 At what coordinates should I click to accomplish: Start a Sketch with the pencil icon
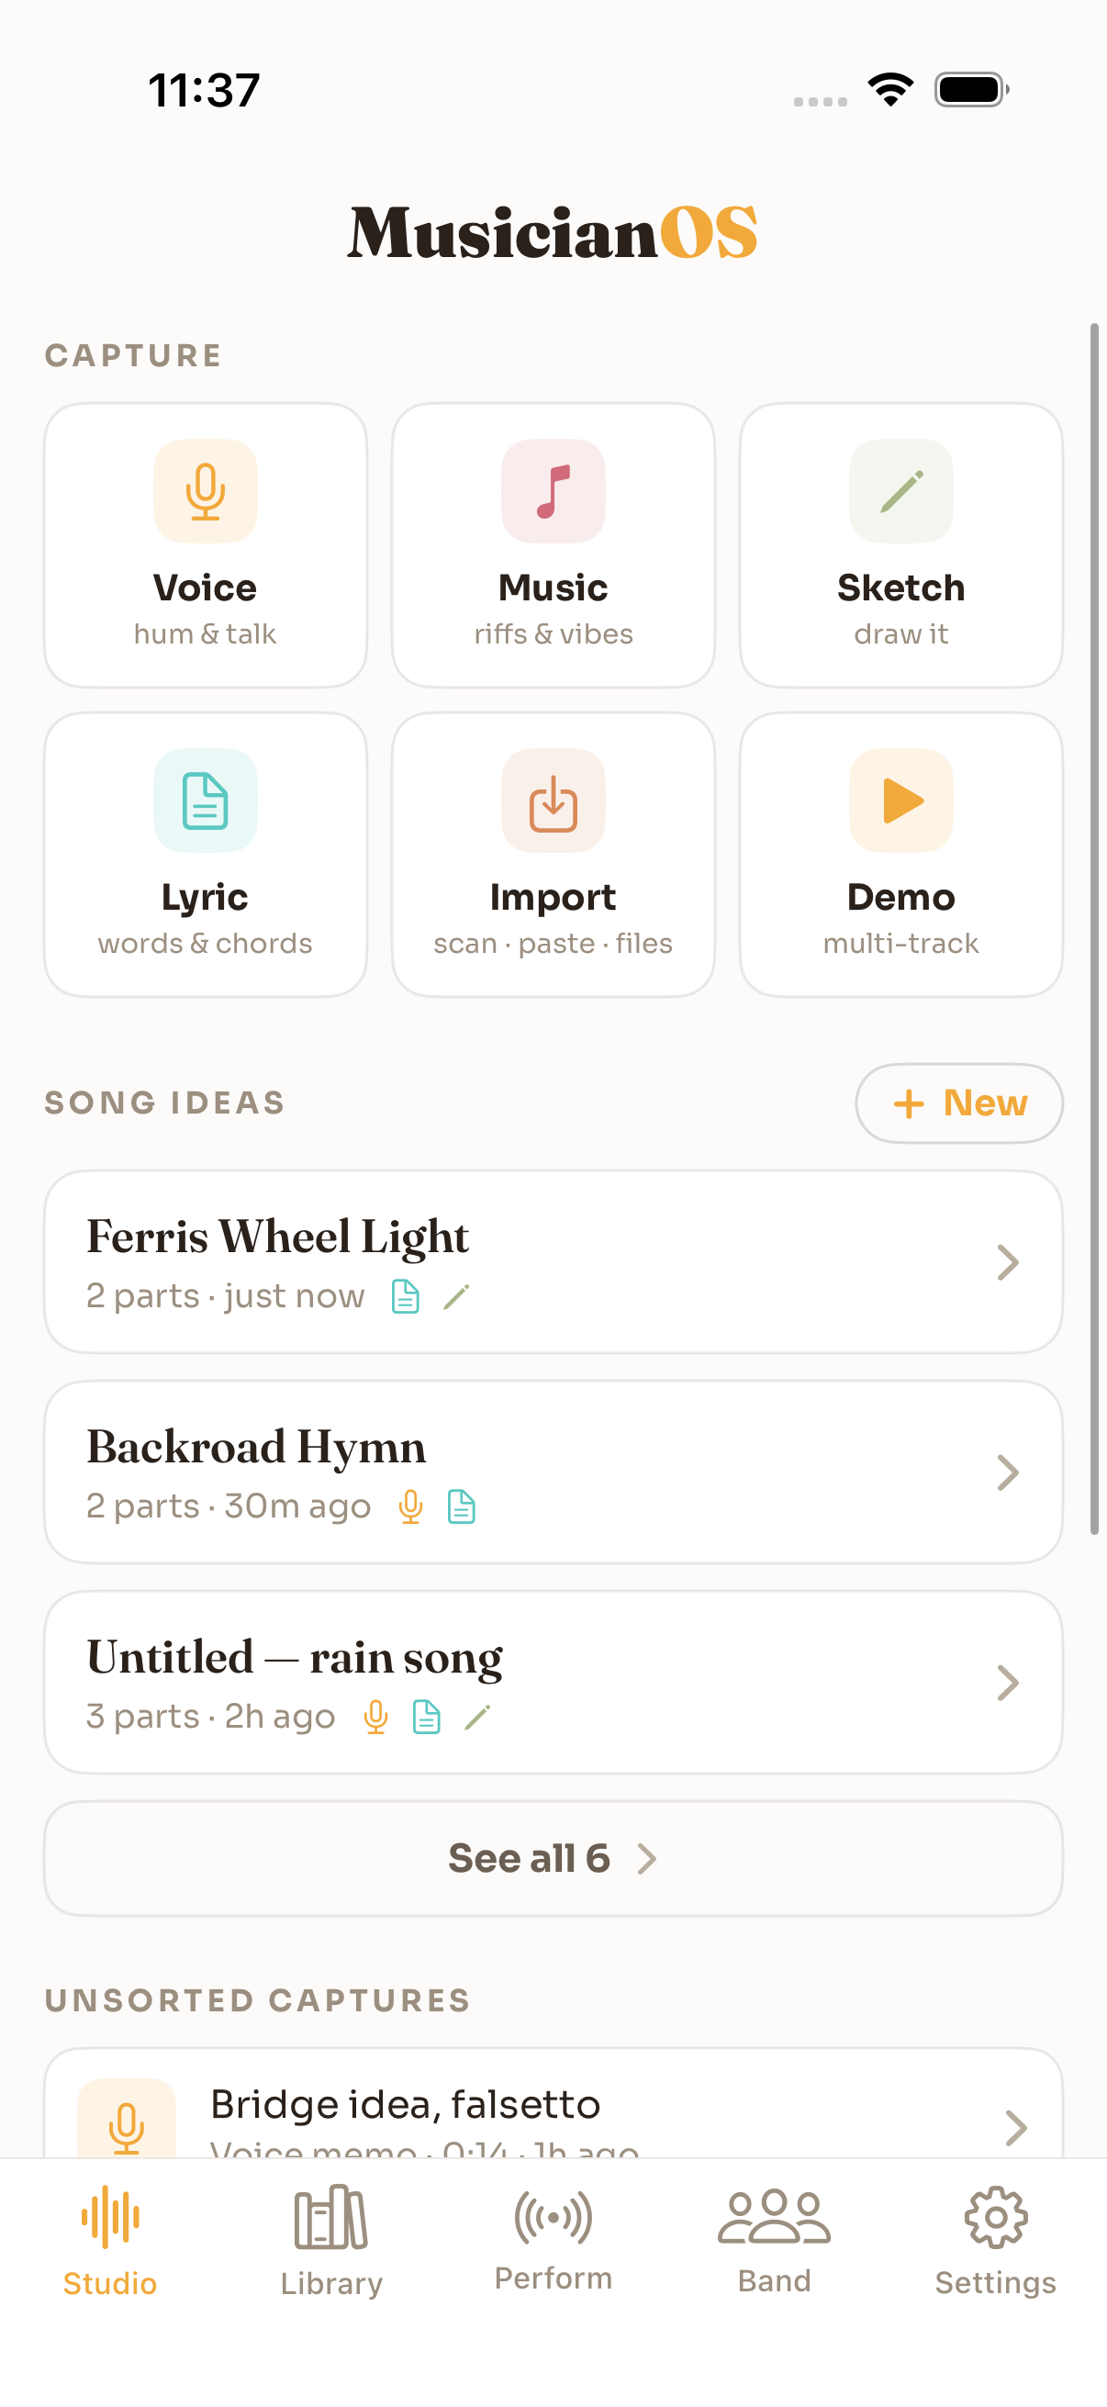900,490
